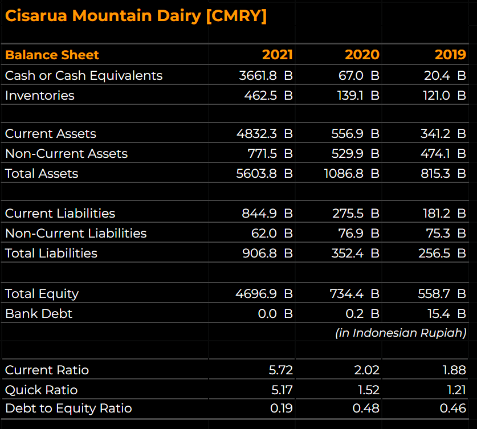Select the Current Liabilities row label

pyautogui.click(x=60, y=214)
